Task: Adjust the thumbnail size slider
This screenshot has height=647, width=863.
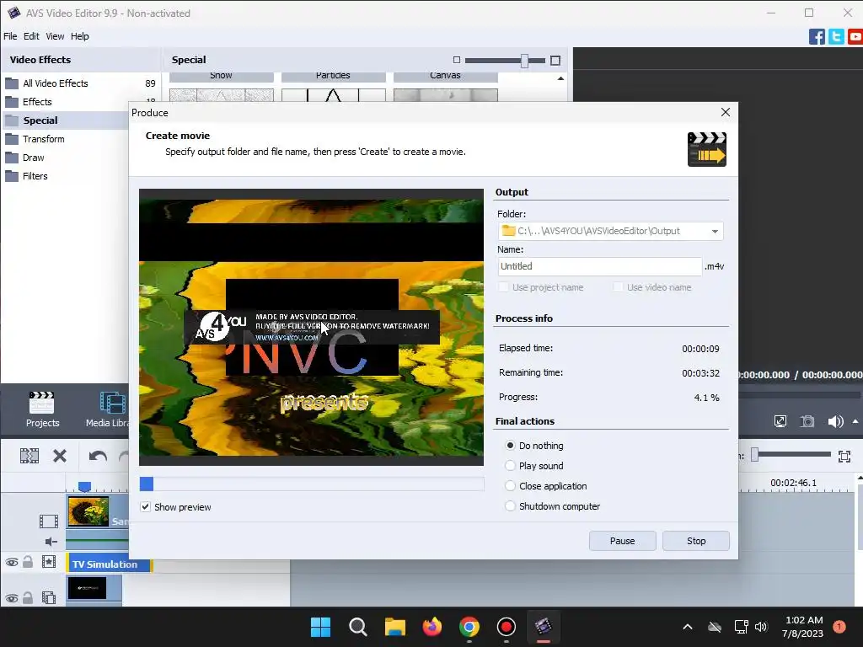Action: pyautogui.click(x=524, y=61)
